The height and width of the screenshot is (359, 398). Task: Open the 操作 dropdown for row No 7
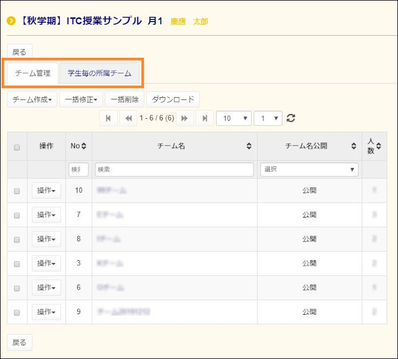click(46, 215)
